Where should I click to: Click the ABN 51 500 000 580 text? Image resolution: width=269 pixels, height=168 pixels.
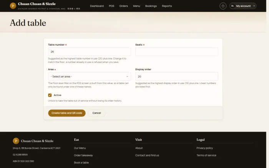[23, 161]
